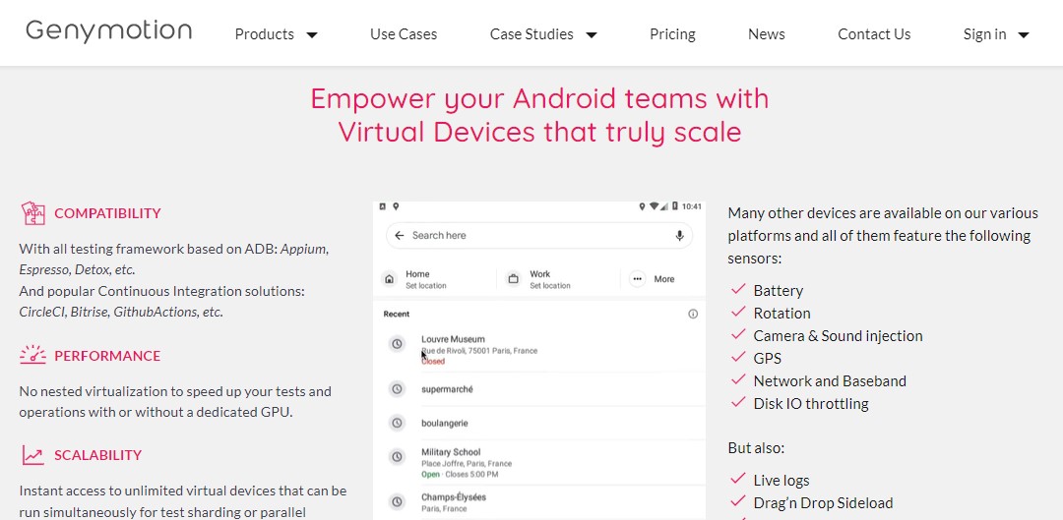
Task: Click the Network and Baseband text
Action: [830, 381]
